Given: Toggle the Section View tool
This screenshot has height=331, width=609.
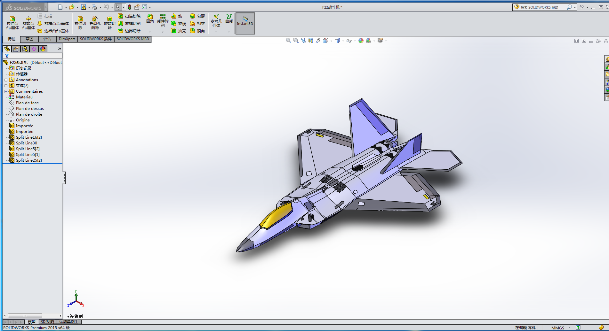Looking at the screenshot, I should (311, 41).
